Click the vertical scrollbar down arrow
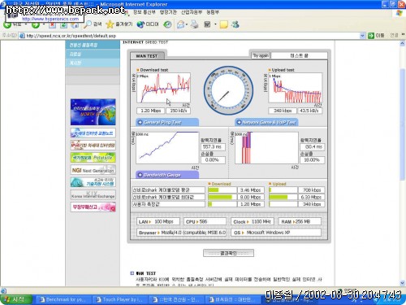 (402, 283)
